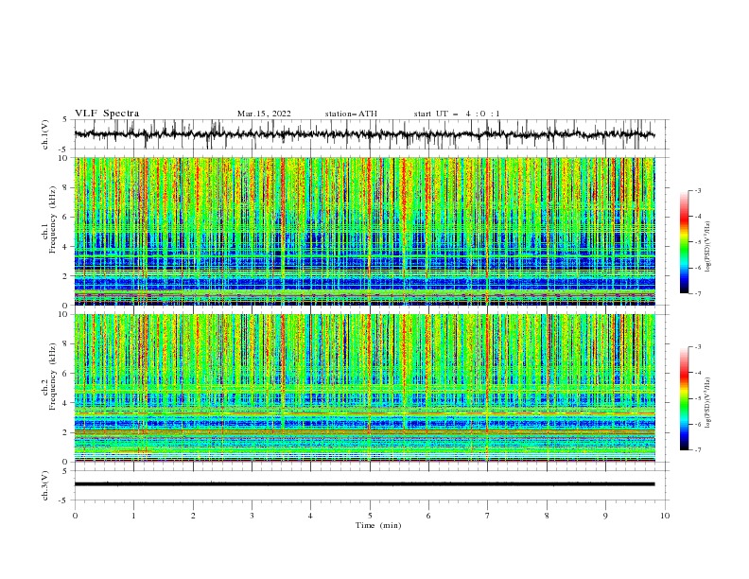Click the ch.3 voltage waveform trace panel
Screen dimensions: 749x579
pos(372,485)
